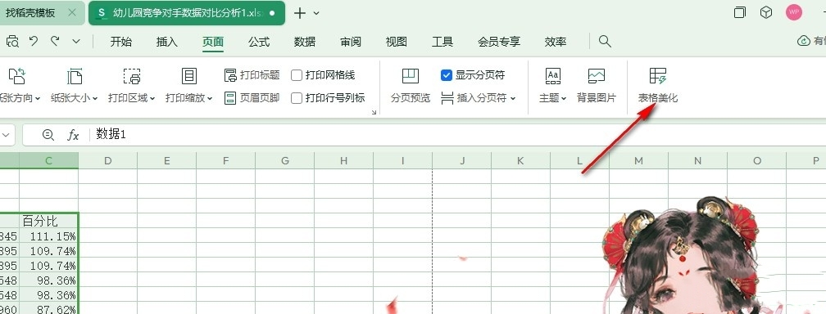The height and width of the screenshot is (314, 826).
Task: Open the 效率 tab
Action: pos(556,42)
